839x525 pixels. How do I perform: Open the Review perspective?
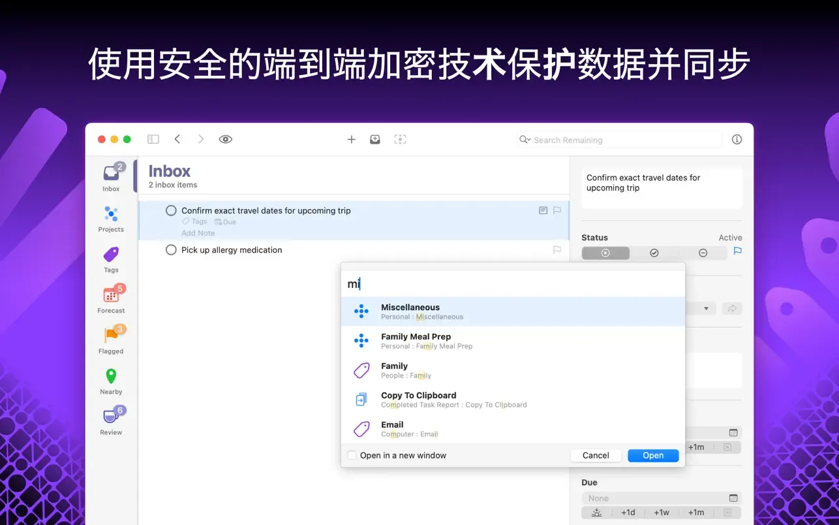tap(111, 421)
